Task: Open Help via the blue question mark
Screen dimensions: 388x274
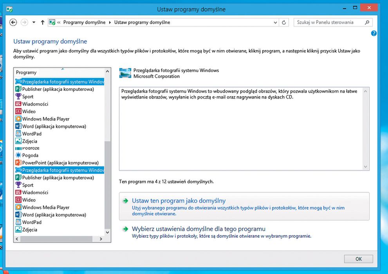Action: [x=374, y=33]
